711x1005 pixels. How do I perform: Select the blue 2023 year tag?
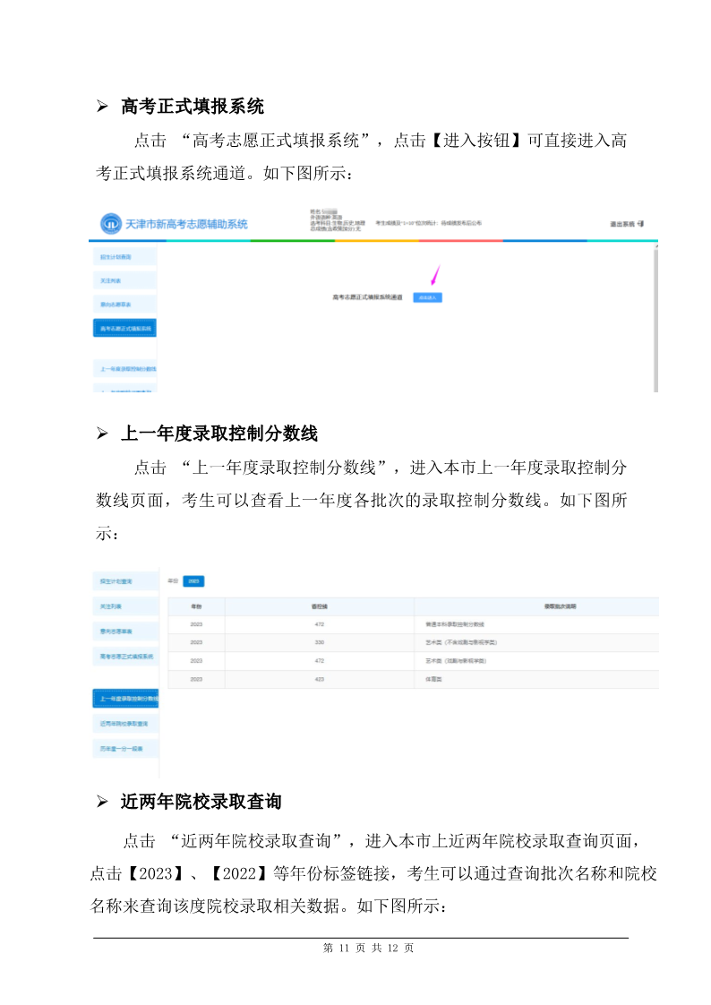(194, 581)
